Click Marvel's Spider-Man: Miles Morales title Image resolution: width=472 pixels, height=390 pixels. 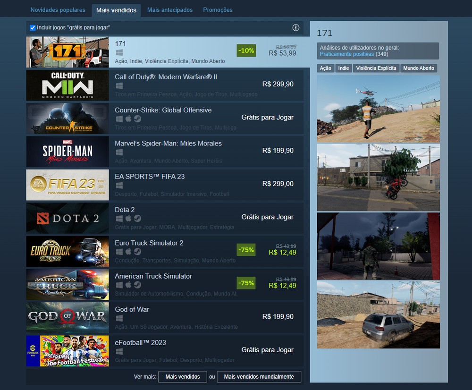click(169, 144)
